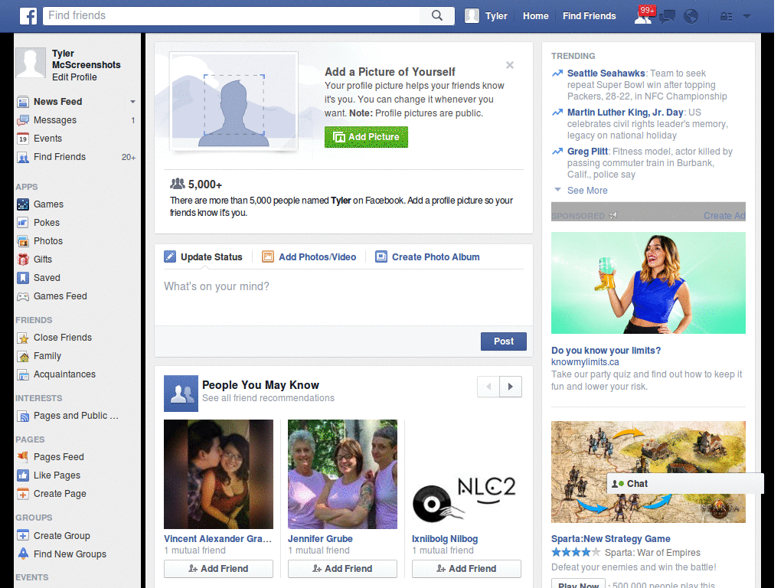Show previous People You May Know
This screenshot has width=784, height=588.
pyautogui.click(x=488, y=387)
